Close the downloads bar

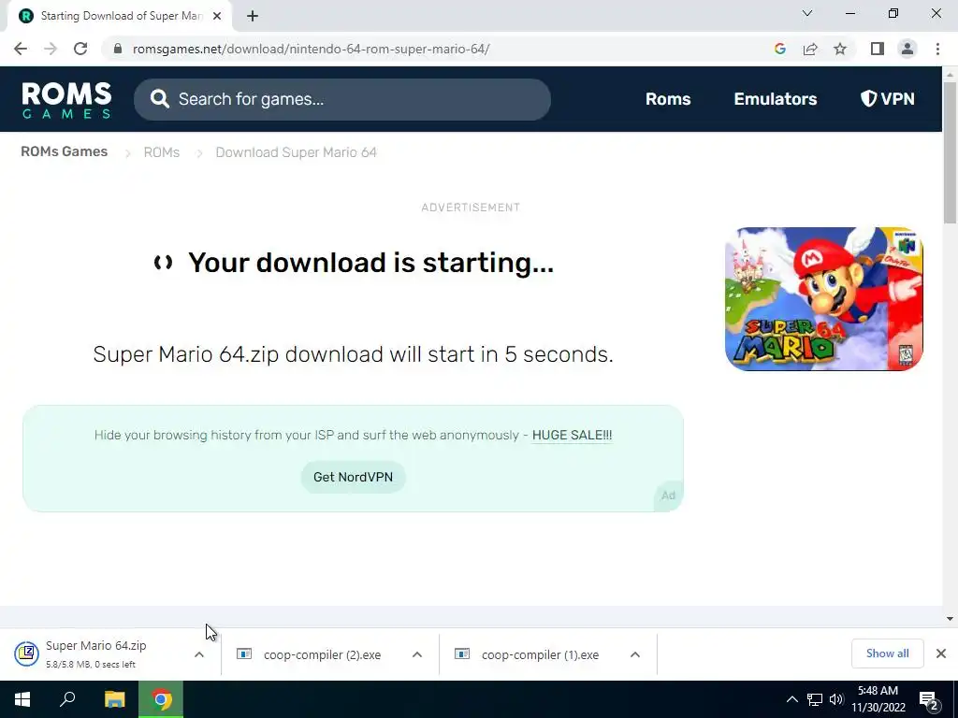(x=941, y=653)
